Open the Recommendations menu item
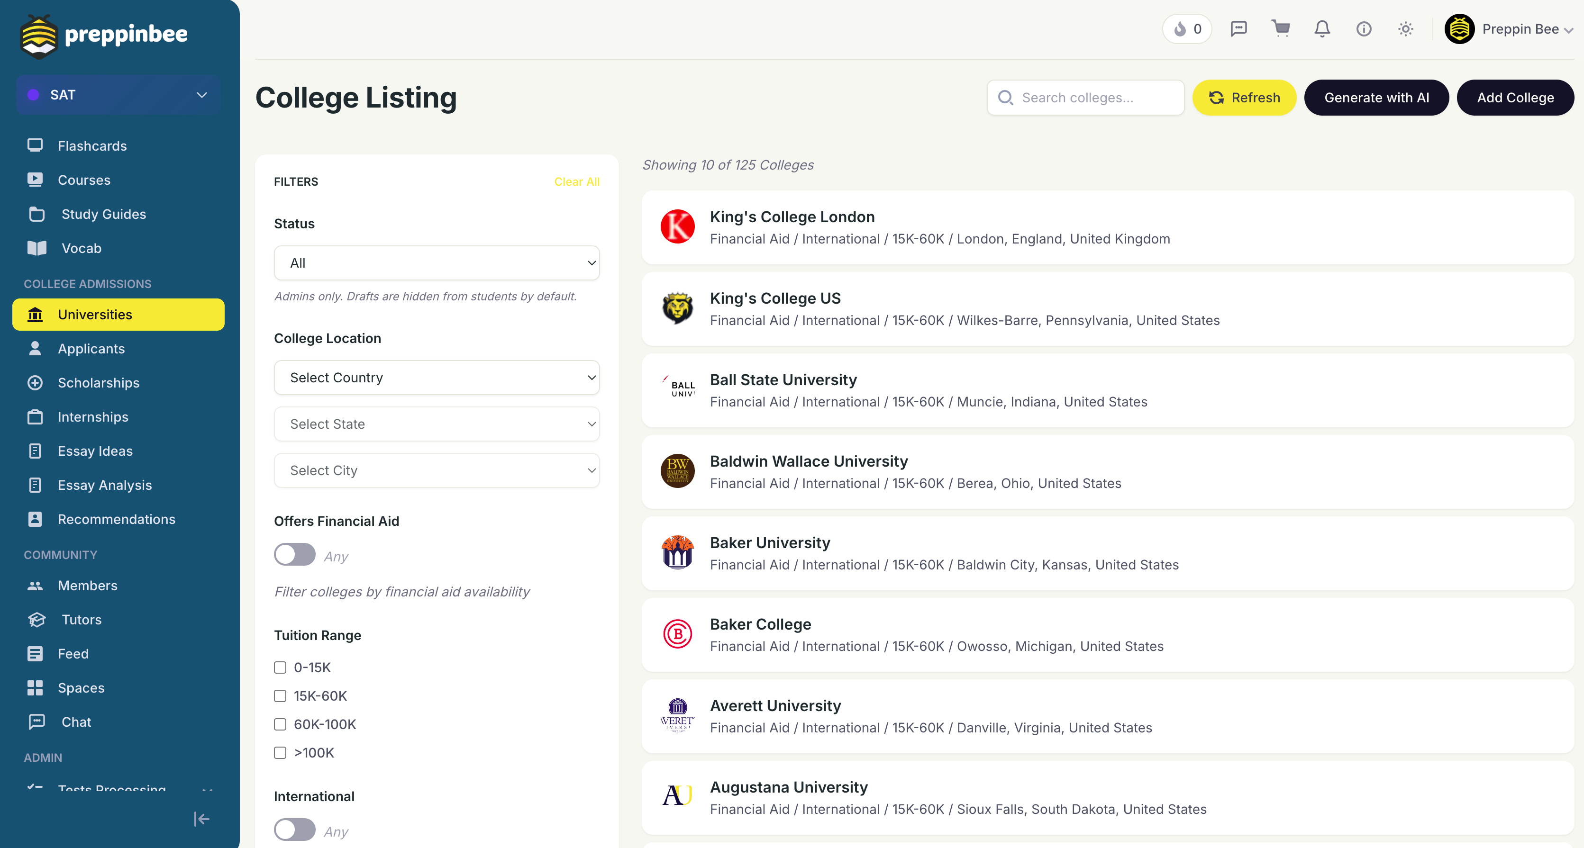Image resolution: width=1584 pixels, height=848 pixels. click(x=118, y=519)
